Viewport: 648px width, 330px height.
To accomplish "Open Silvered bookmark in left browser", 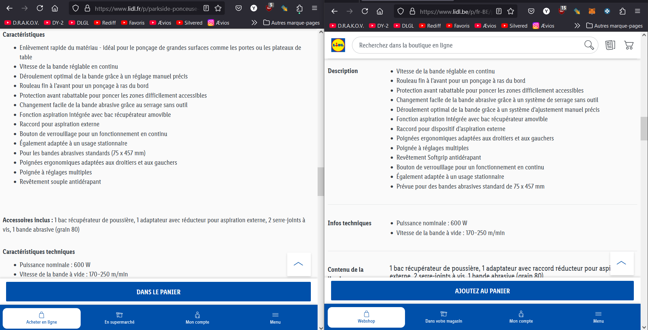I will click(189, 23).
